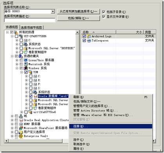Image resolution: width=164 pixels, height=153 pixels.
Task: Collapse the TSM node
Action: [22, 72]
